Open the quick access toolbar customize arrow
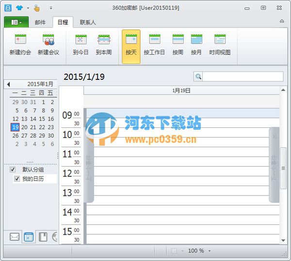The width and height of the screenshot is (291, 261). 51,8
